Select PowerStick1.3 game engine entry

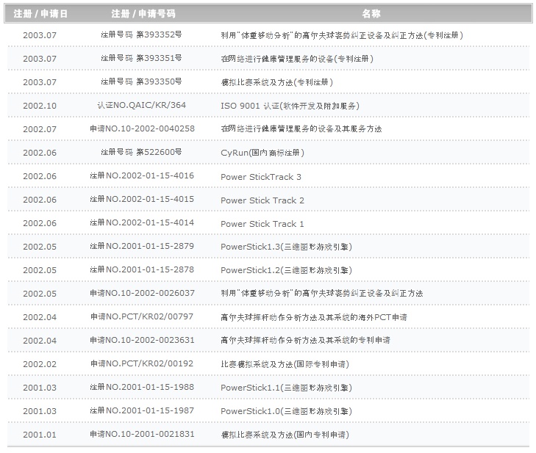click(x=286, y=247)
